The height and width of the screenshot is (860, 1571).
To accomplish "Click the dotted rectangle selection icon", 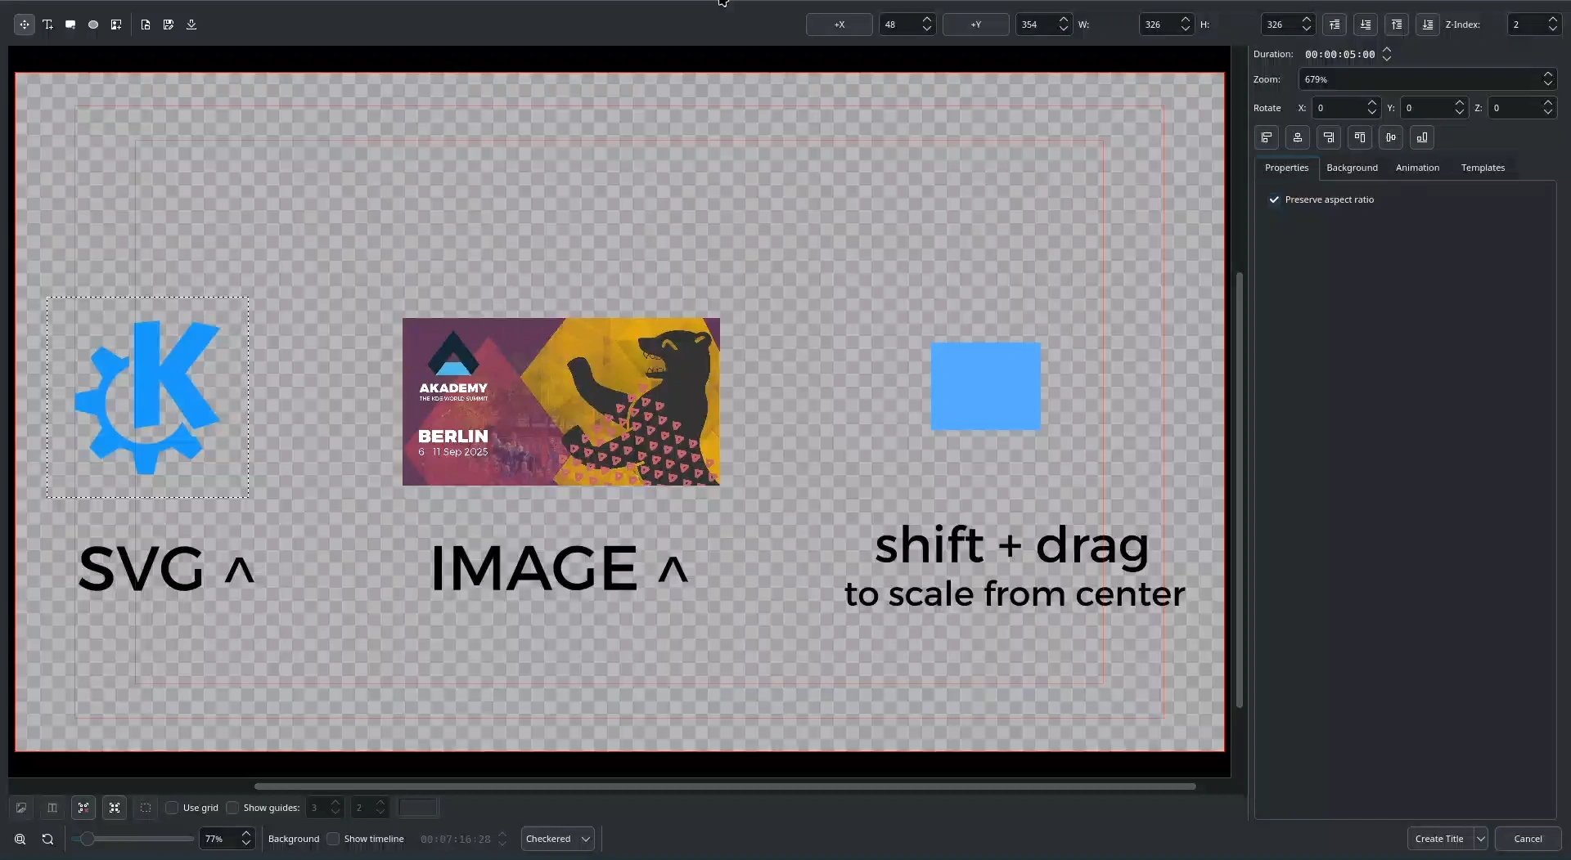I will (146, 808).
